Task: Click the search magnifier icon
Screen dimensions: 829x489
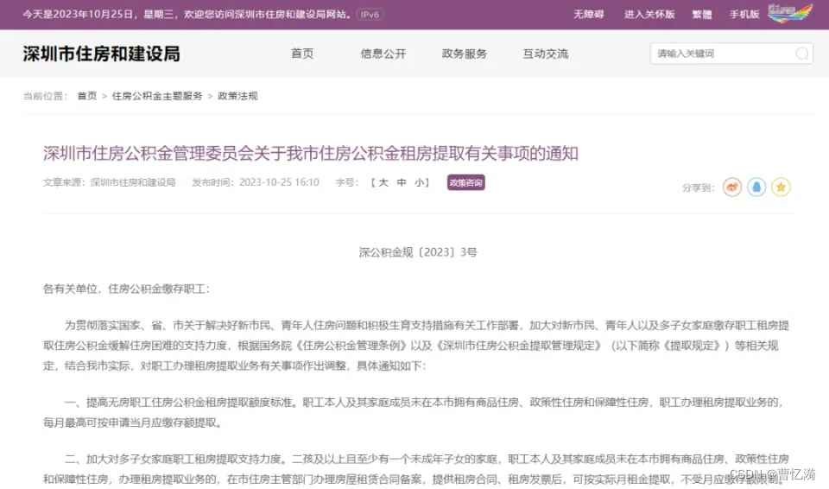Action: (801, 54)
